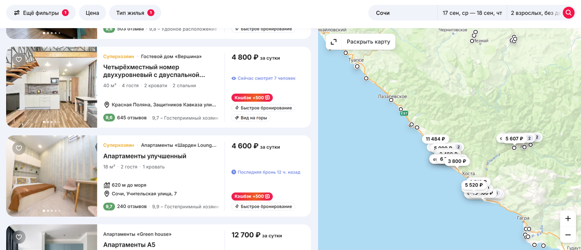Viewport: 581px width, 250px height.
Task: Open the Шарден Lounge apartment photo
Action: click(52, 176)
